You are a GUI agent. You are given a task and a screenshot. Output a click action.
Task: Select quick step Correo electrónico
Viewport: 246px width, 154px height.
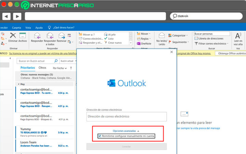tap(91, 38)
